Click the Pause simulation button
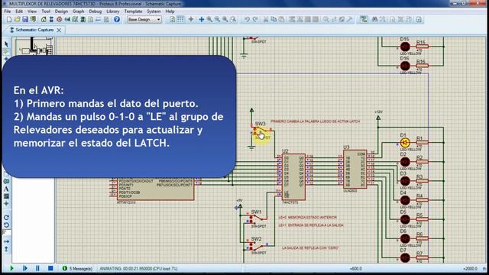The image size is (489, 275). pyautogui.click(x=37, y=268)
